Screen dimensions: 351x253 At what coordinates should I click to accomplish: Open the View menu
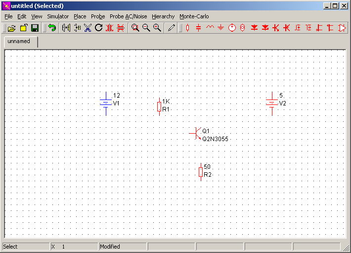(x=37, y=16)
